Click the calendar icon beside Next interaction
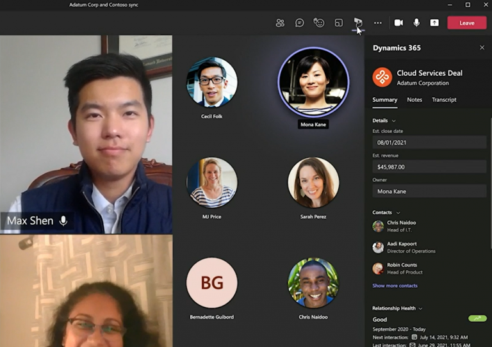The width and height of the screenshot is (492, 347). 414,337
